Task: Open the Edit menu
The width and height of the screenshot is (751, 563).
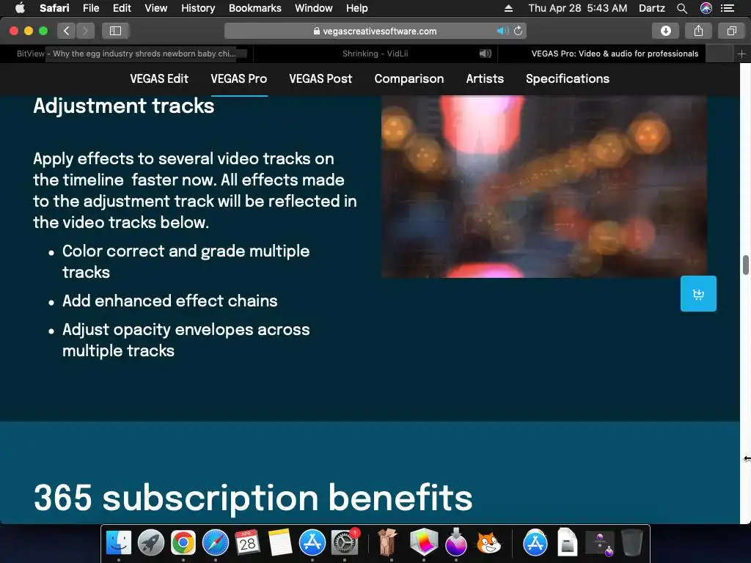Action: [122, 8]
